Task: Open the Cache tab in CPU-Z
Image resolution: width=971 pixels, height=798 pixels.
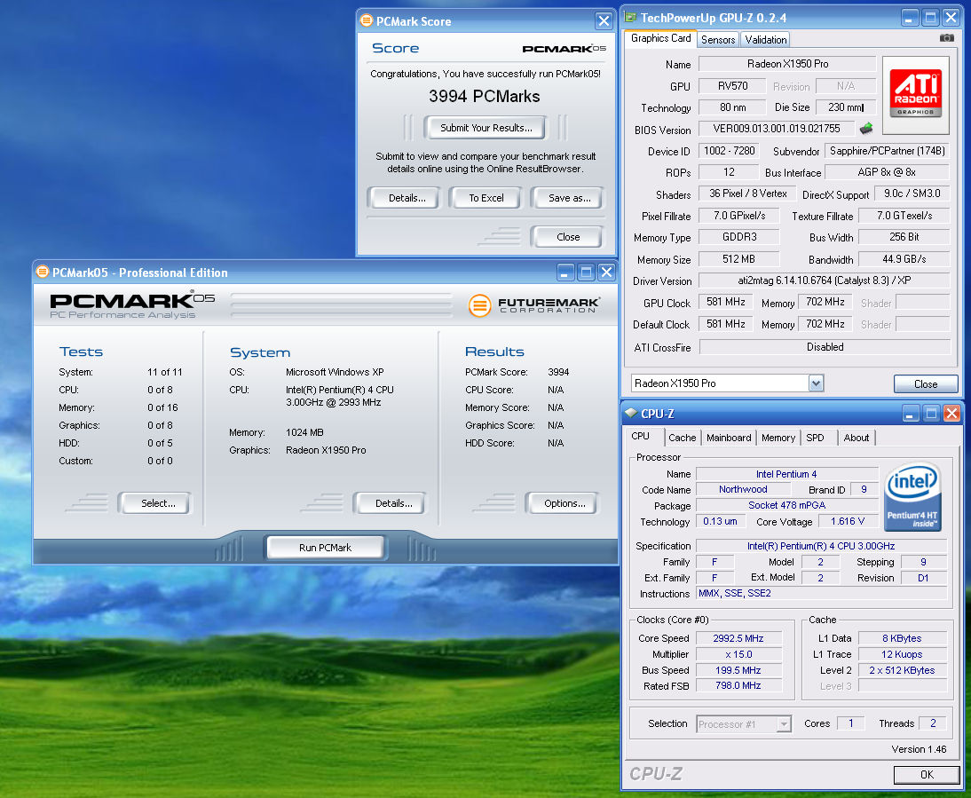Action: click(682, 438)
